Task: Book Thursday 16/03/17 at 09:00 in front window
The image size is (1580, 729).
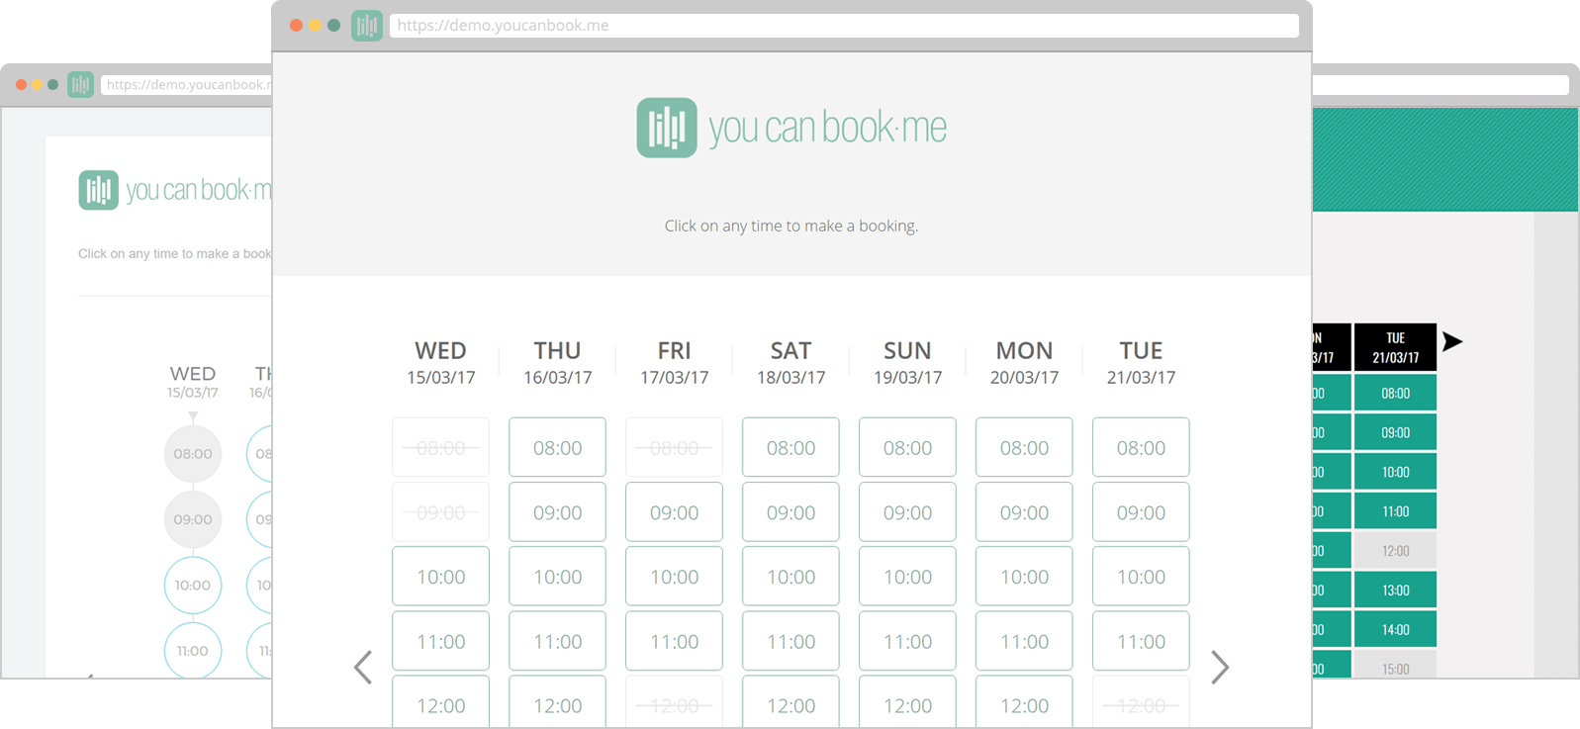Action: tap(558, 512)
